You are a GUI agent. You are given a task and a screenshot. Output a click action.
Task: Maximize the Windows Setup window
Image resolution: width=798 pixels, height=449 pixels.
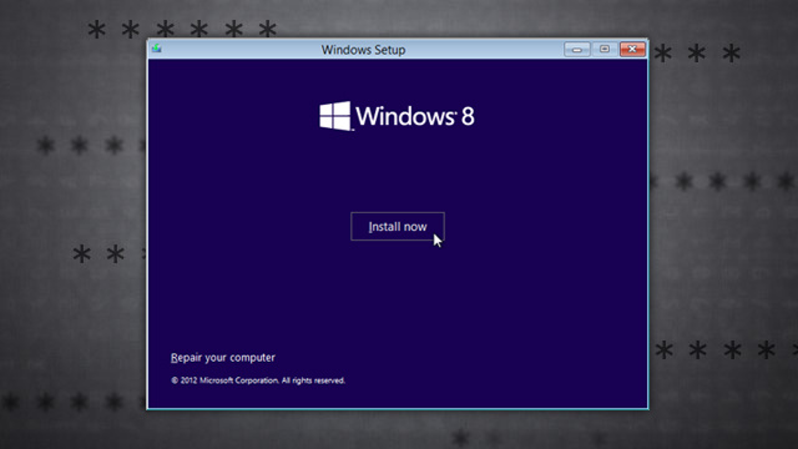tap(604, 49)
